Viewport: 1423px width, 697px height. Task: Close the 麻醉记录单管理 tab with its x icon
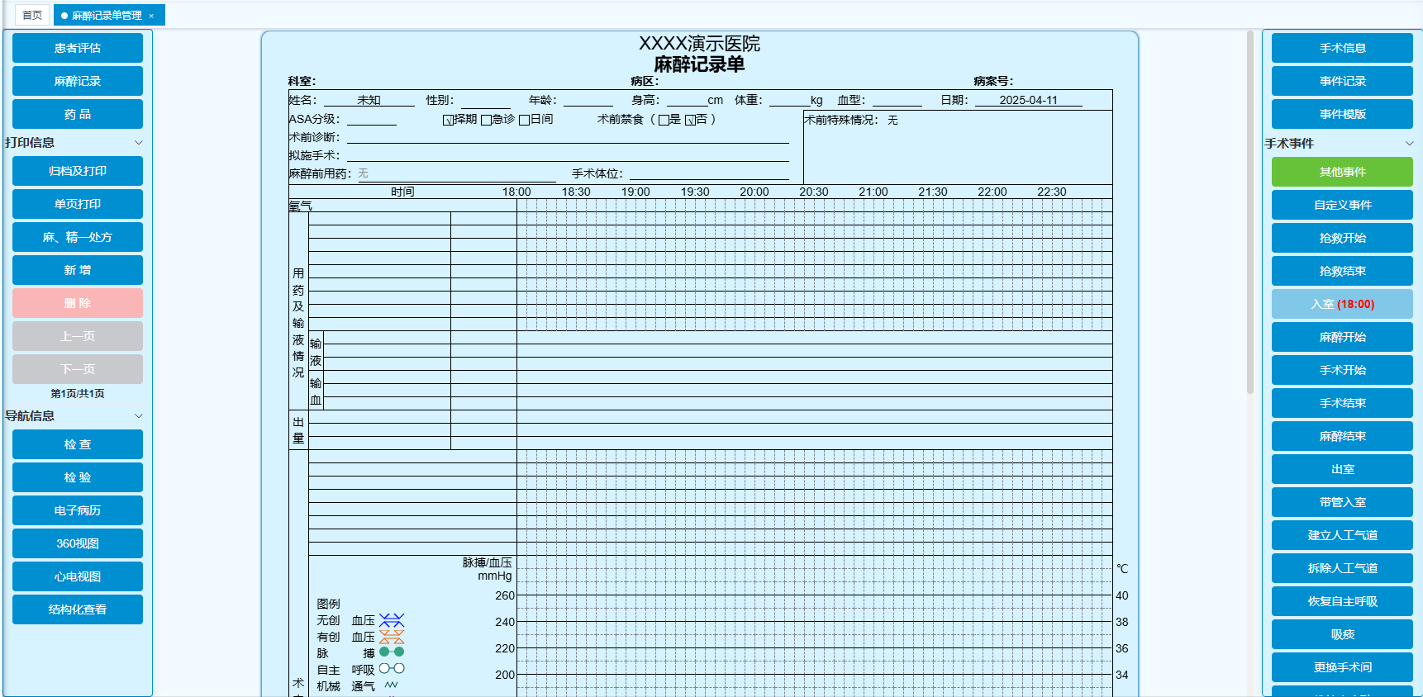click(x=152, y=16)
